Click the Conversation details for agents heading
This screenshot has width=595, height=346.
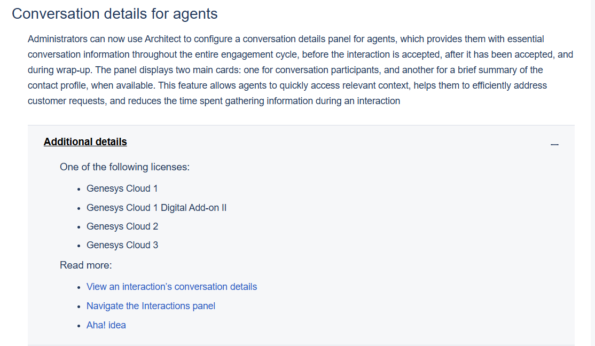click(115, 14)
